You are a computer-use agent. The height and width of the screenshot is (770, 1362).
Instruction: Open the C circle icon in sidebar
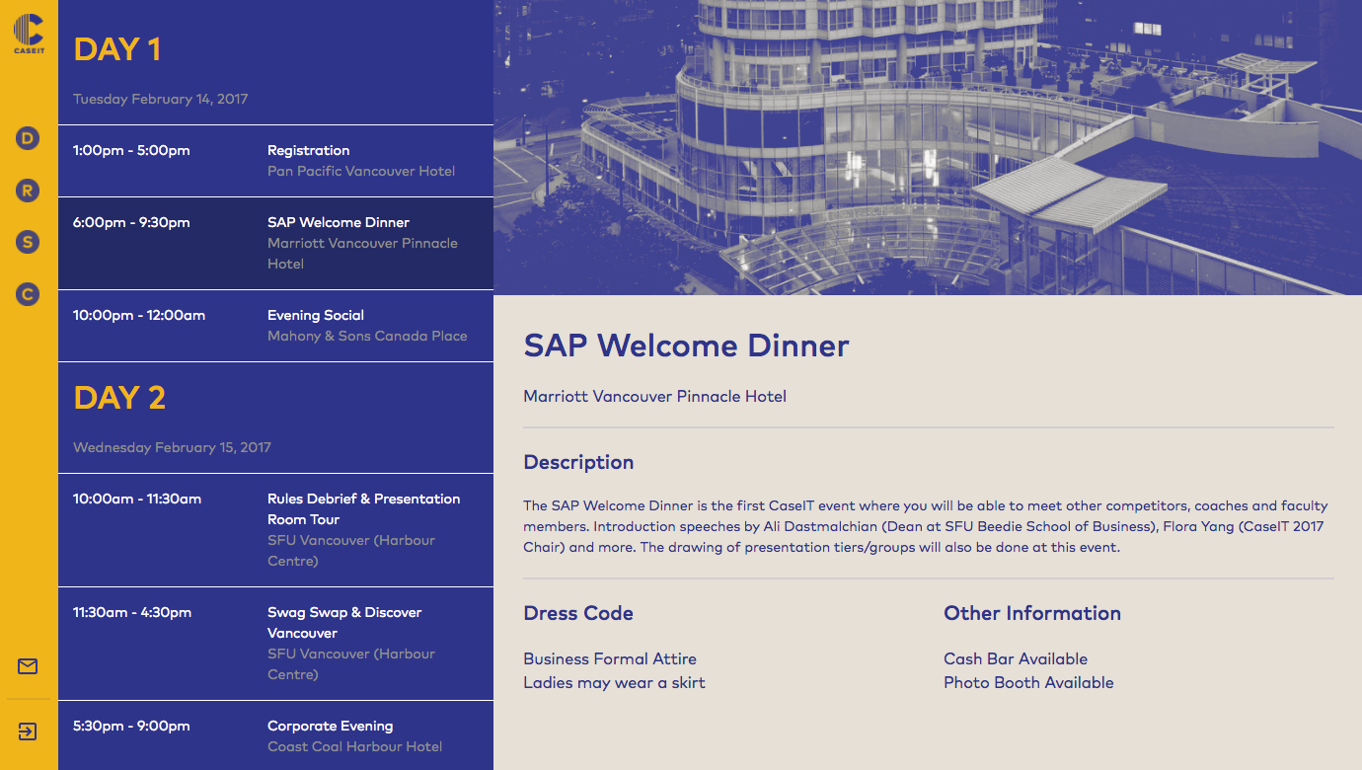(x=28, y=293)
